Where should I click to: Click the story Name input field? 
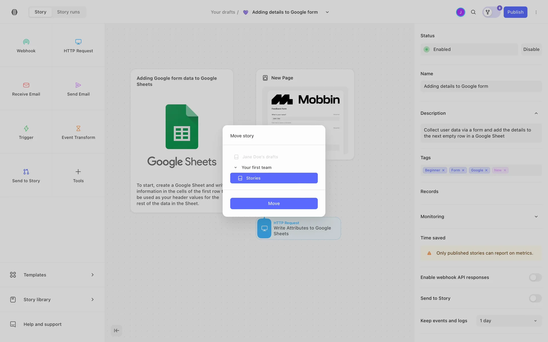click(481, 86)
